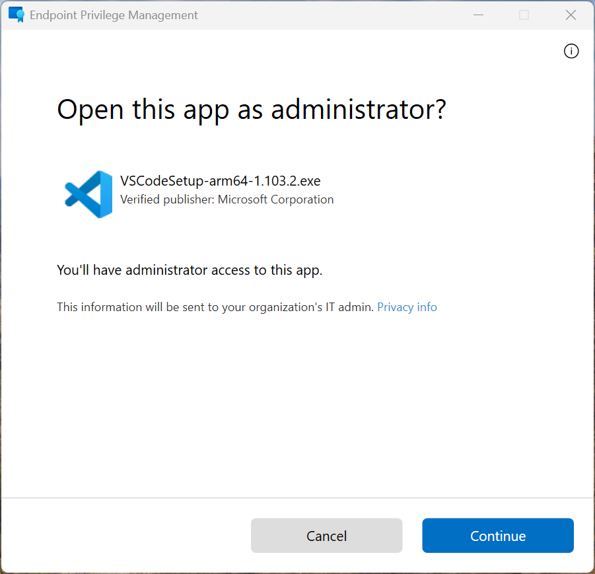Click the "You'll have administrator access" message
Image resolution: width=595 pixels, height=574 pixels.
[190, 269]
